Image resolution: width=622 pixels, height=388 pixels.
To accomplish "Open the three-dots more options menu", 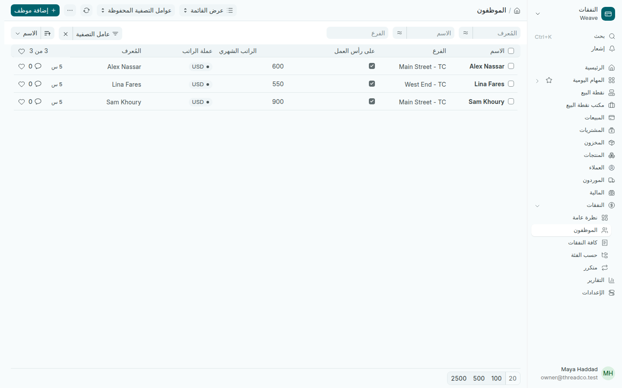I will tap(70, 10).
